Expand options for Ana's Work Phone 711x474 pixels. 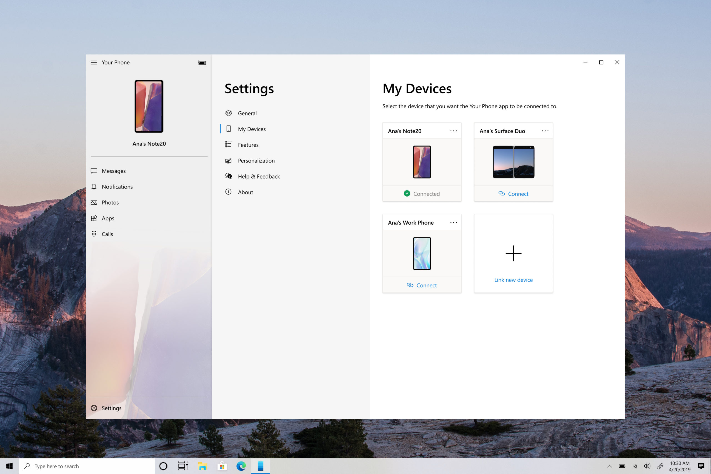coord(453,222)
